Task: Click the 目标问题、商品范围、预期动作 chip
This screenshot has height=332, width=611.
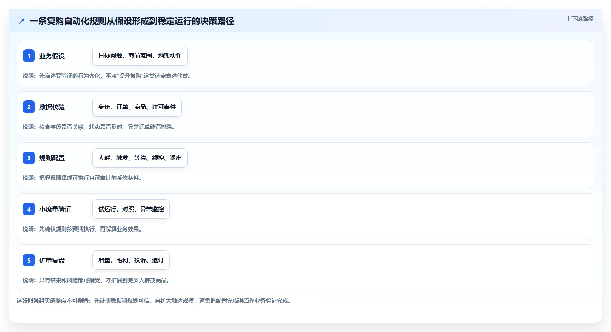Action: pos(140,56)
